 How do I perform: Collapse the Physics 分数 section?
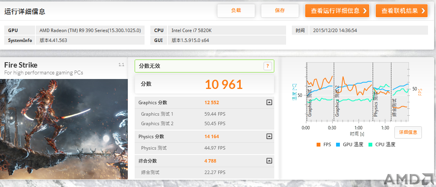(269, 136)
